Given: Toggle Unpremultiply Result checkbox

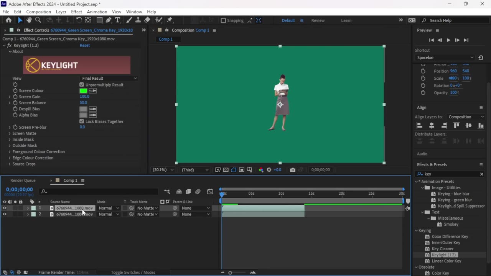Looking at the screenshot, I should (x=82, y=85).
